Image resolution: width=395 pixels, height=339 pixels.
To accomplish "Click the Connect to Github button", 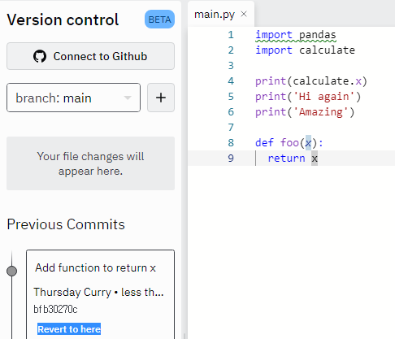I will coord(90,56).
